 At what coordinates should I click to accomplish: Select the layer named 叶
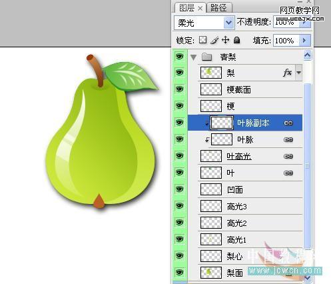(230, 173)
